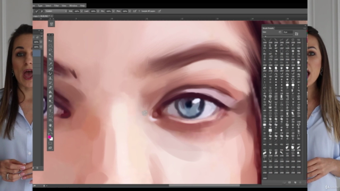This screenshot has width=340, height=191.
Task: Select the Crop tool
Action: (50, 59)
